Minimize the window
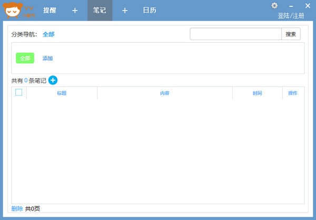316x220 pixels. click(x=291, y=6)
